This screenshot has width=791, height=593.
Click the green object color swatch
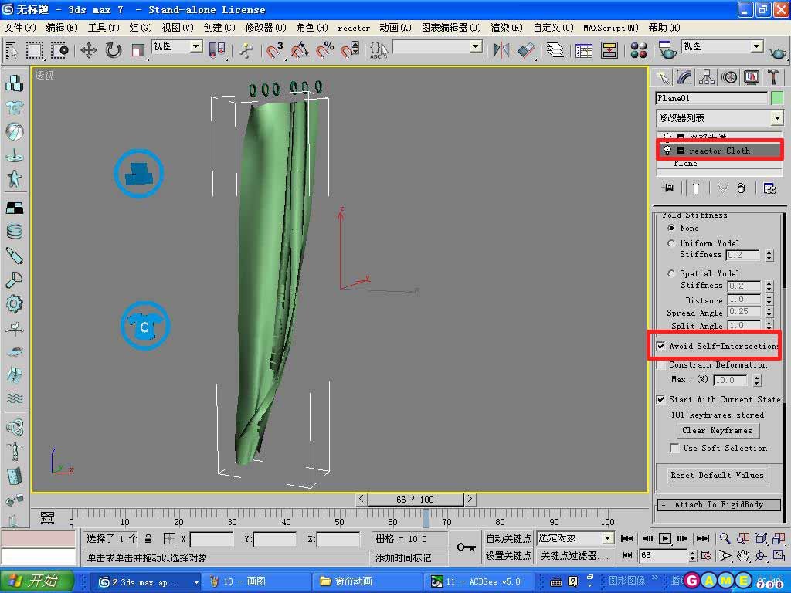click(777, 98)
